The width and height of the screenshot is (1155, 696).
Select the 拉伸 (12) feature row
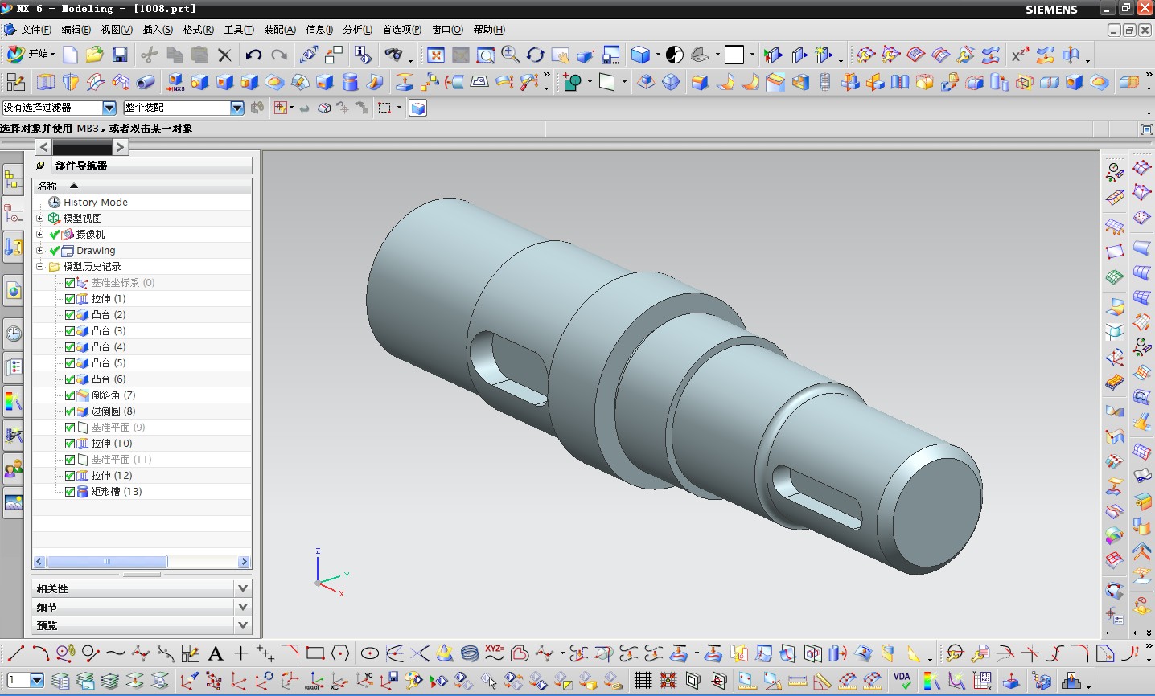[142, 476]
